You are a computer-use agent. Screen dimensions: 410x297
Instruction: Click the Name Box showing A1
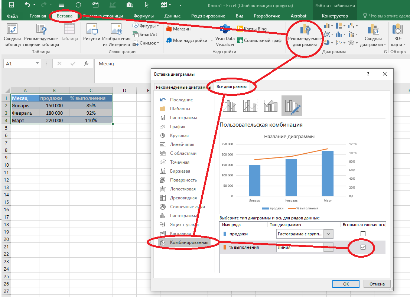19,63
